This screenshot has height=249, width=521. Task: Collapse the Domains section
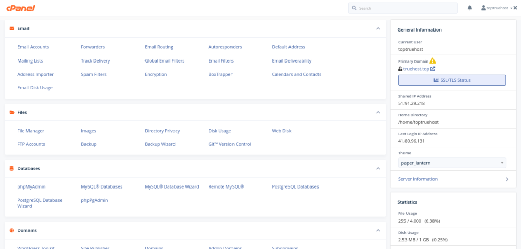(378, 230)
